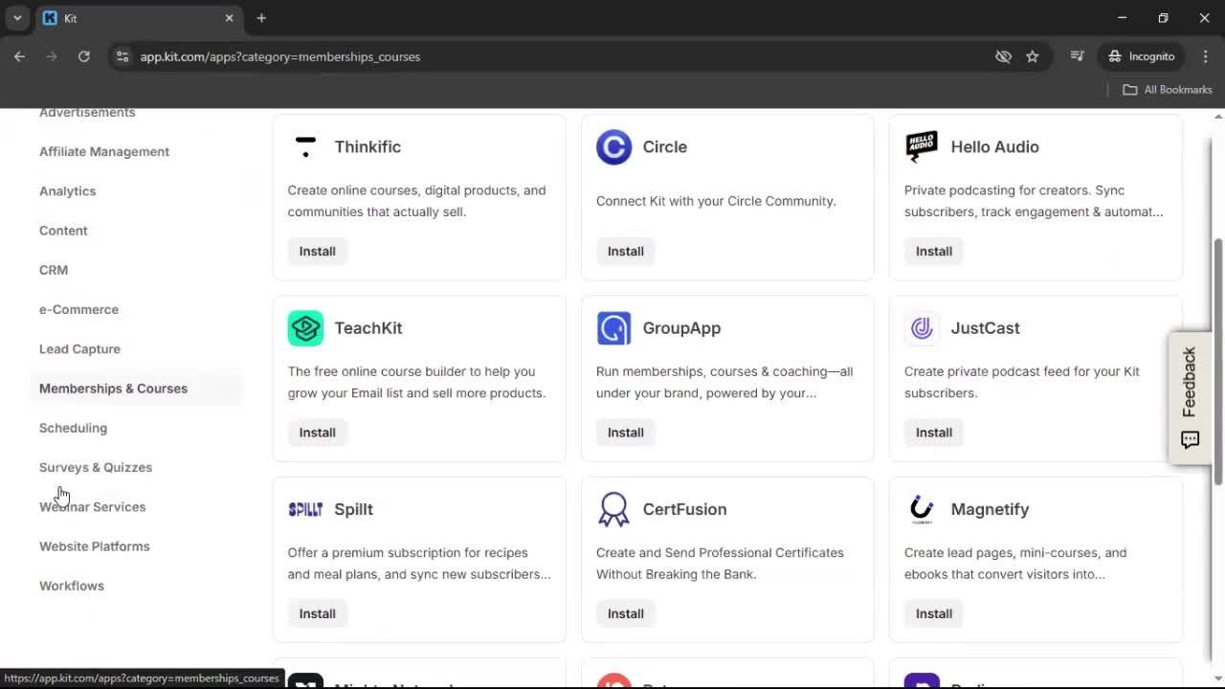Screen dimensions: 1225x689
Task: Select the Thinkific app icon
Action: (304, 146)
